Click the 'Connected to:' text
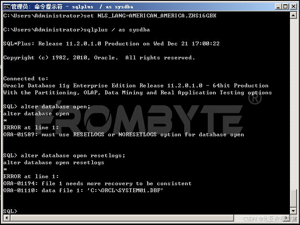Viewport: 300px width, 225px height. [26, 79]
